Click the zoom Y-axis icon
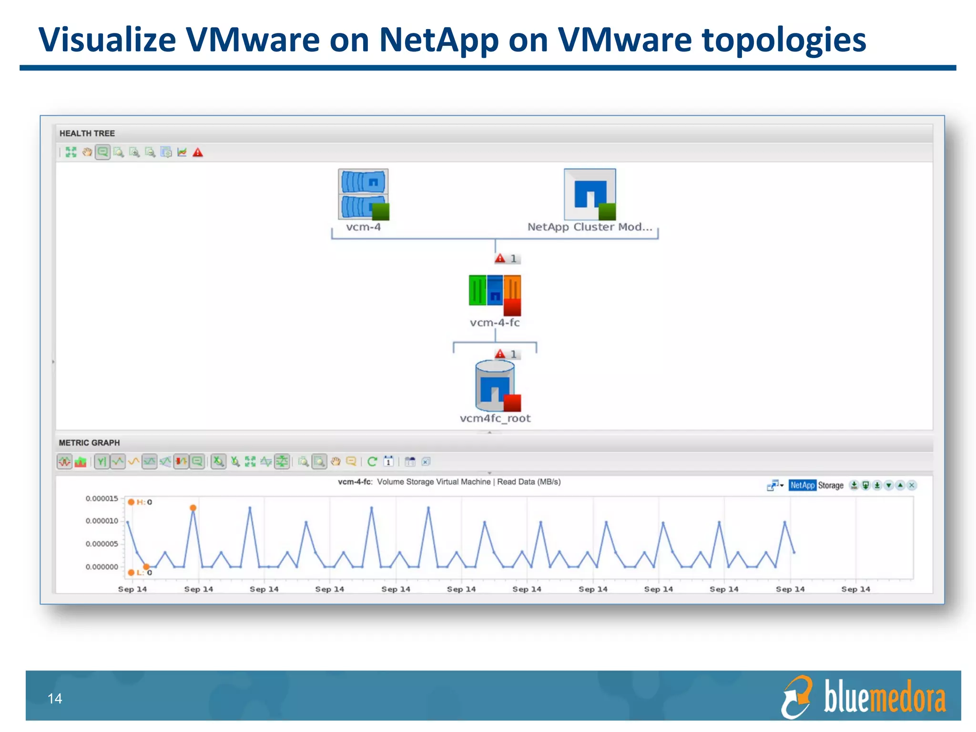Image resolution: width=976 pixels, height=732 pixels. pyautogui.click(x=235, y=461)
